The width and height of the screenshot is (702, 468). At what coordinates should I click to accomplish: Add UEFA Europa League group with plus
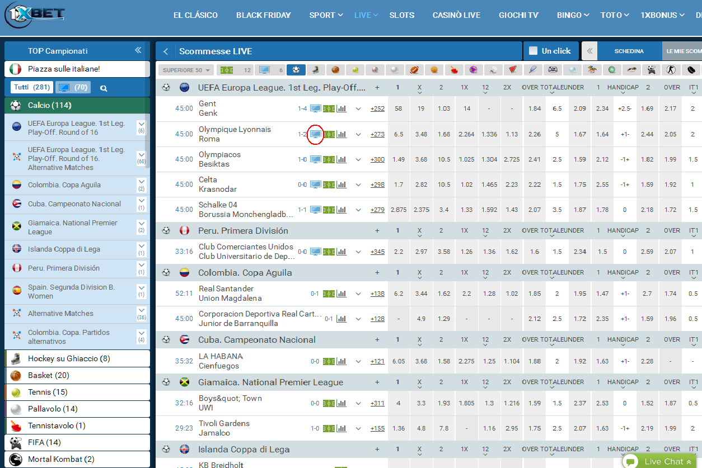tap(377, 87)
